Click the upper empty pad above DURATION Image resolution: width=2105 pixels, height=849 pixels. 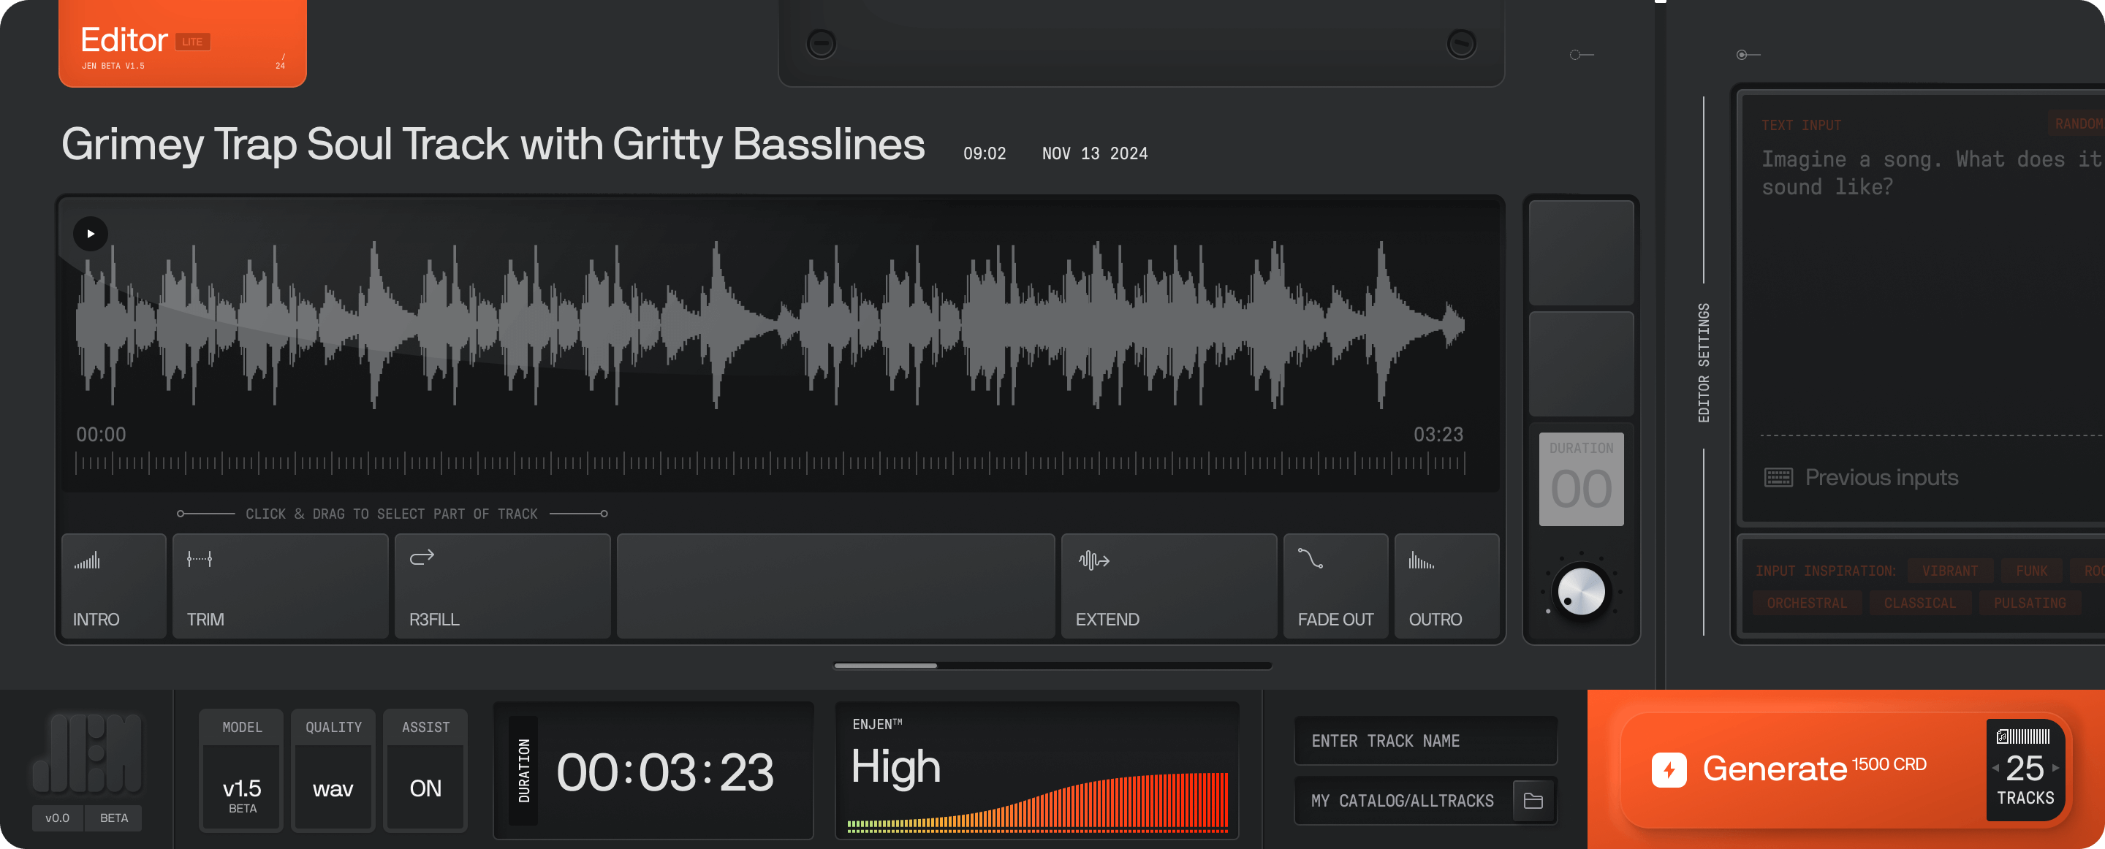tap(1580, 254)
